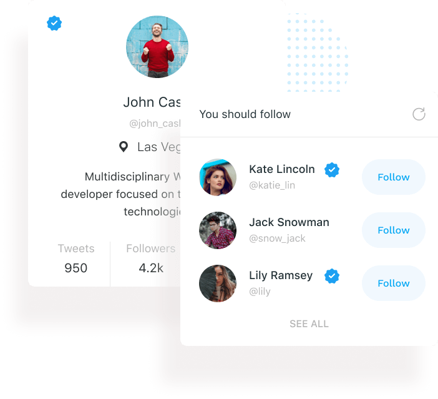438x399 pixels.
Task: Follow Jack Snowman
Action: [394, 230]
